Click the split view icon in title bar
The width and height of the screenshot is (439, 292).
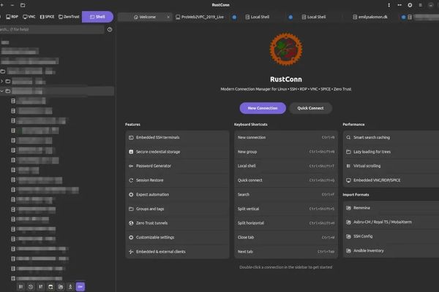click(399, 5)
